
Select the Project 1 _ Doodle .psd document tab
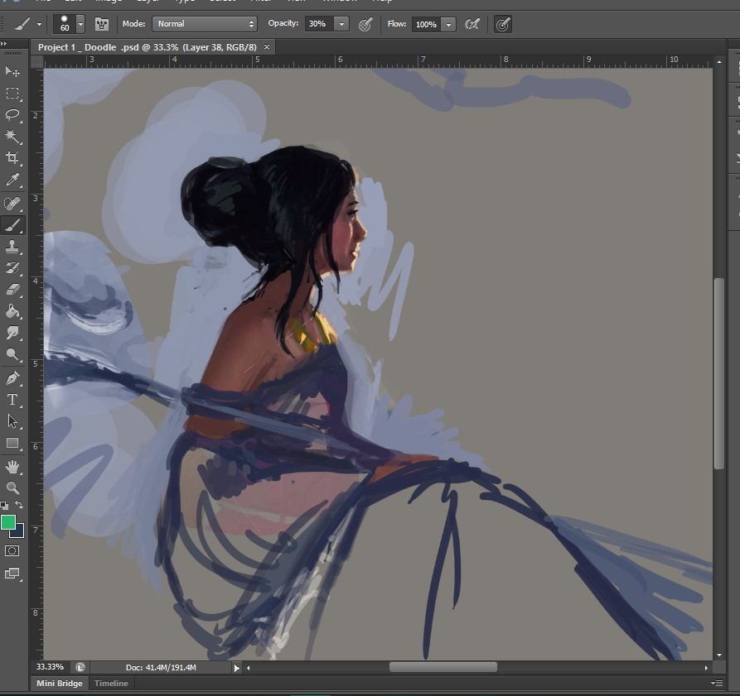148,47
